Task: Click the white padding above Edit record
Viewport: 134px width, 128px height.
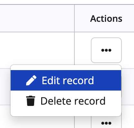Action: click(x=66, y=68)
